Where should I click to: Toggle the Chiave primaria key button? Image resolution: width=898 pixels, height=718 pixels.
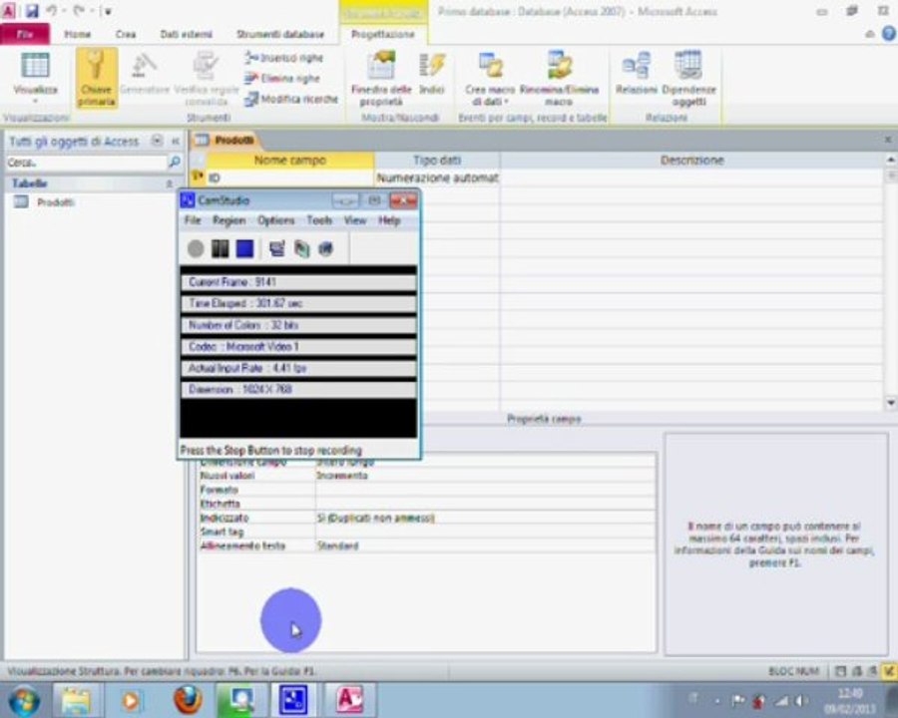[x=96, y=79]
